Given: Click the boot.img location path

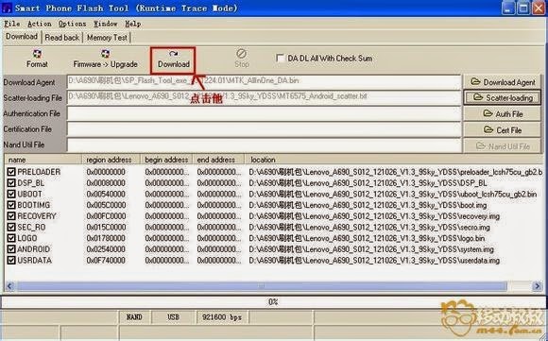Looking at the screenshot, I should tap(368, 205).
